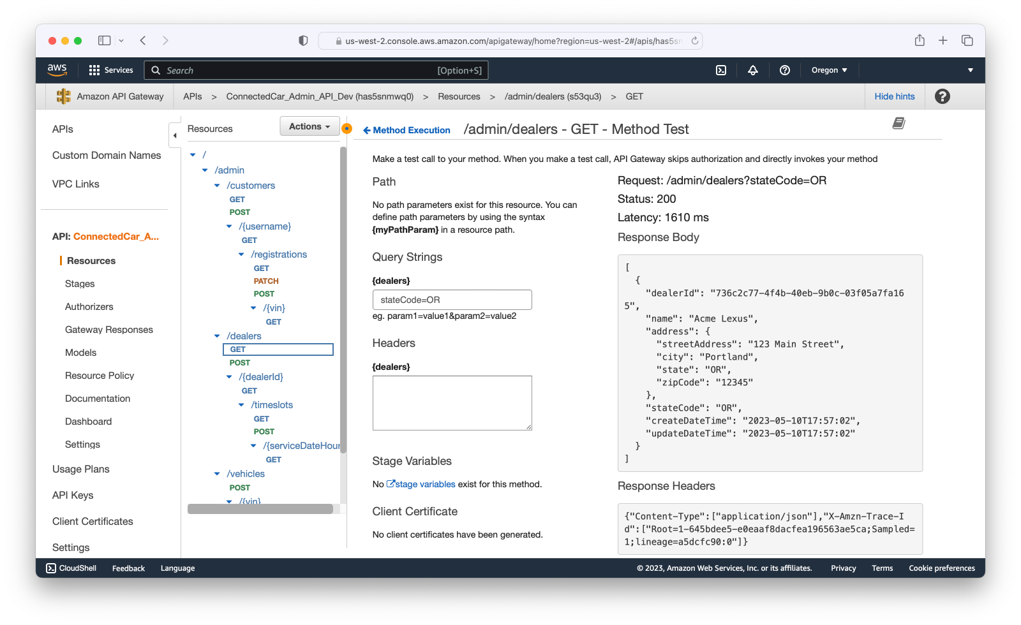Viewport: 1021px width, 625px height.
Task: Collapse the /customers resource tree node
Action: point(217,186)
